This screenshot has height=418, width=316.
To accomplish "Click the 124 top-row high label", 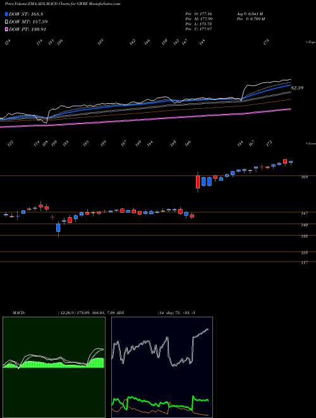I will pyautogui.click(x=8, y=42).
